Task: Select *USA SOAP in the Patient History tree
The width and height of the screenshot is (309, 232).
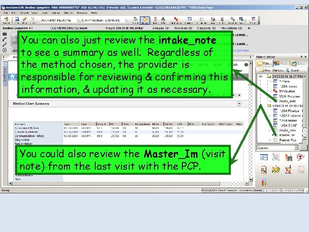Action: pyautogui.click(x=288, y=125)
